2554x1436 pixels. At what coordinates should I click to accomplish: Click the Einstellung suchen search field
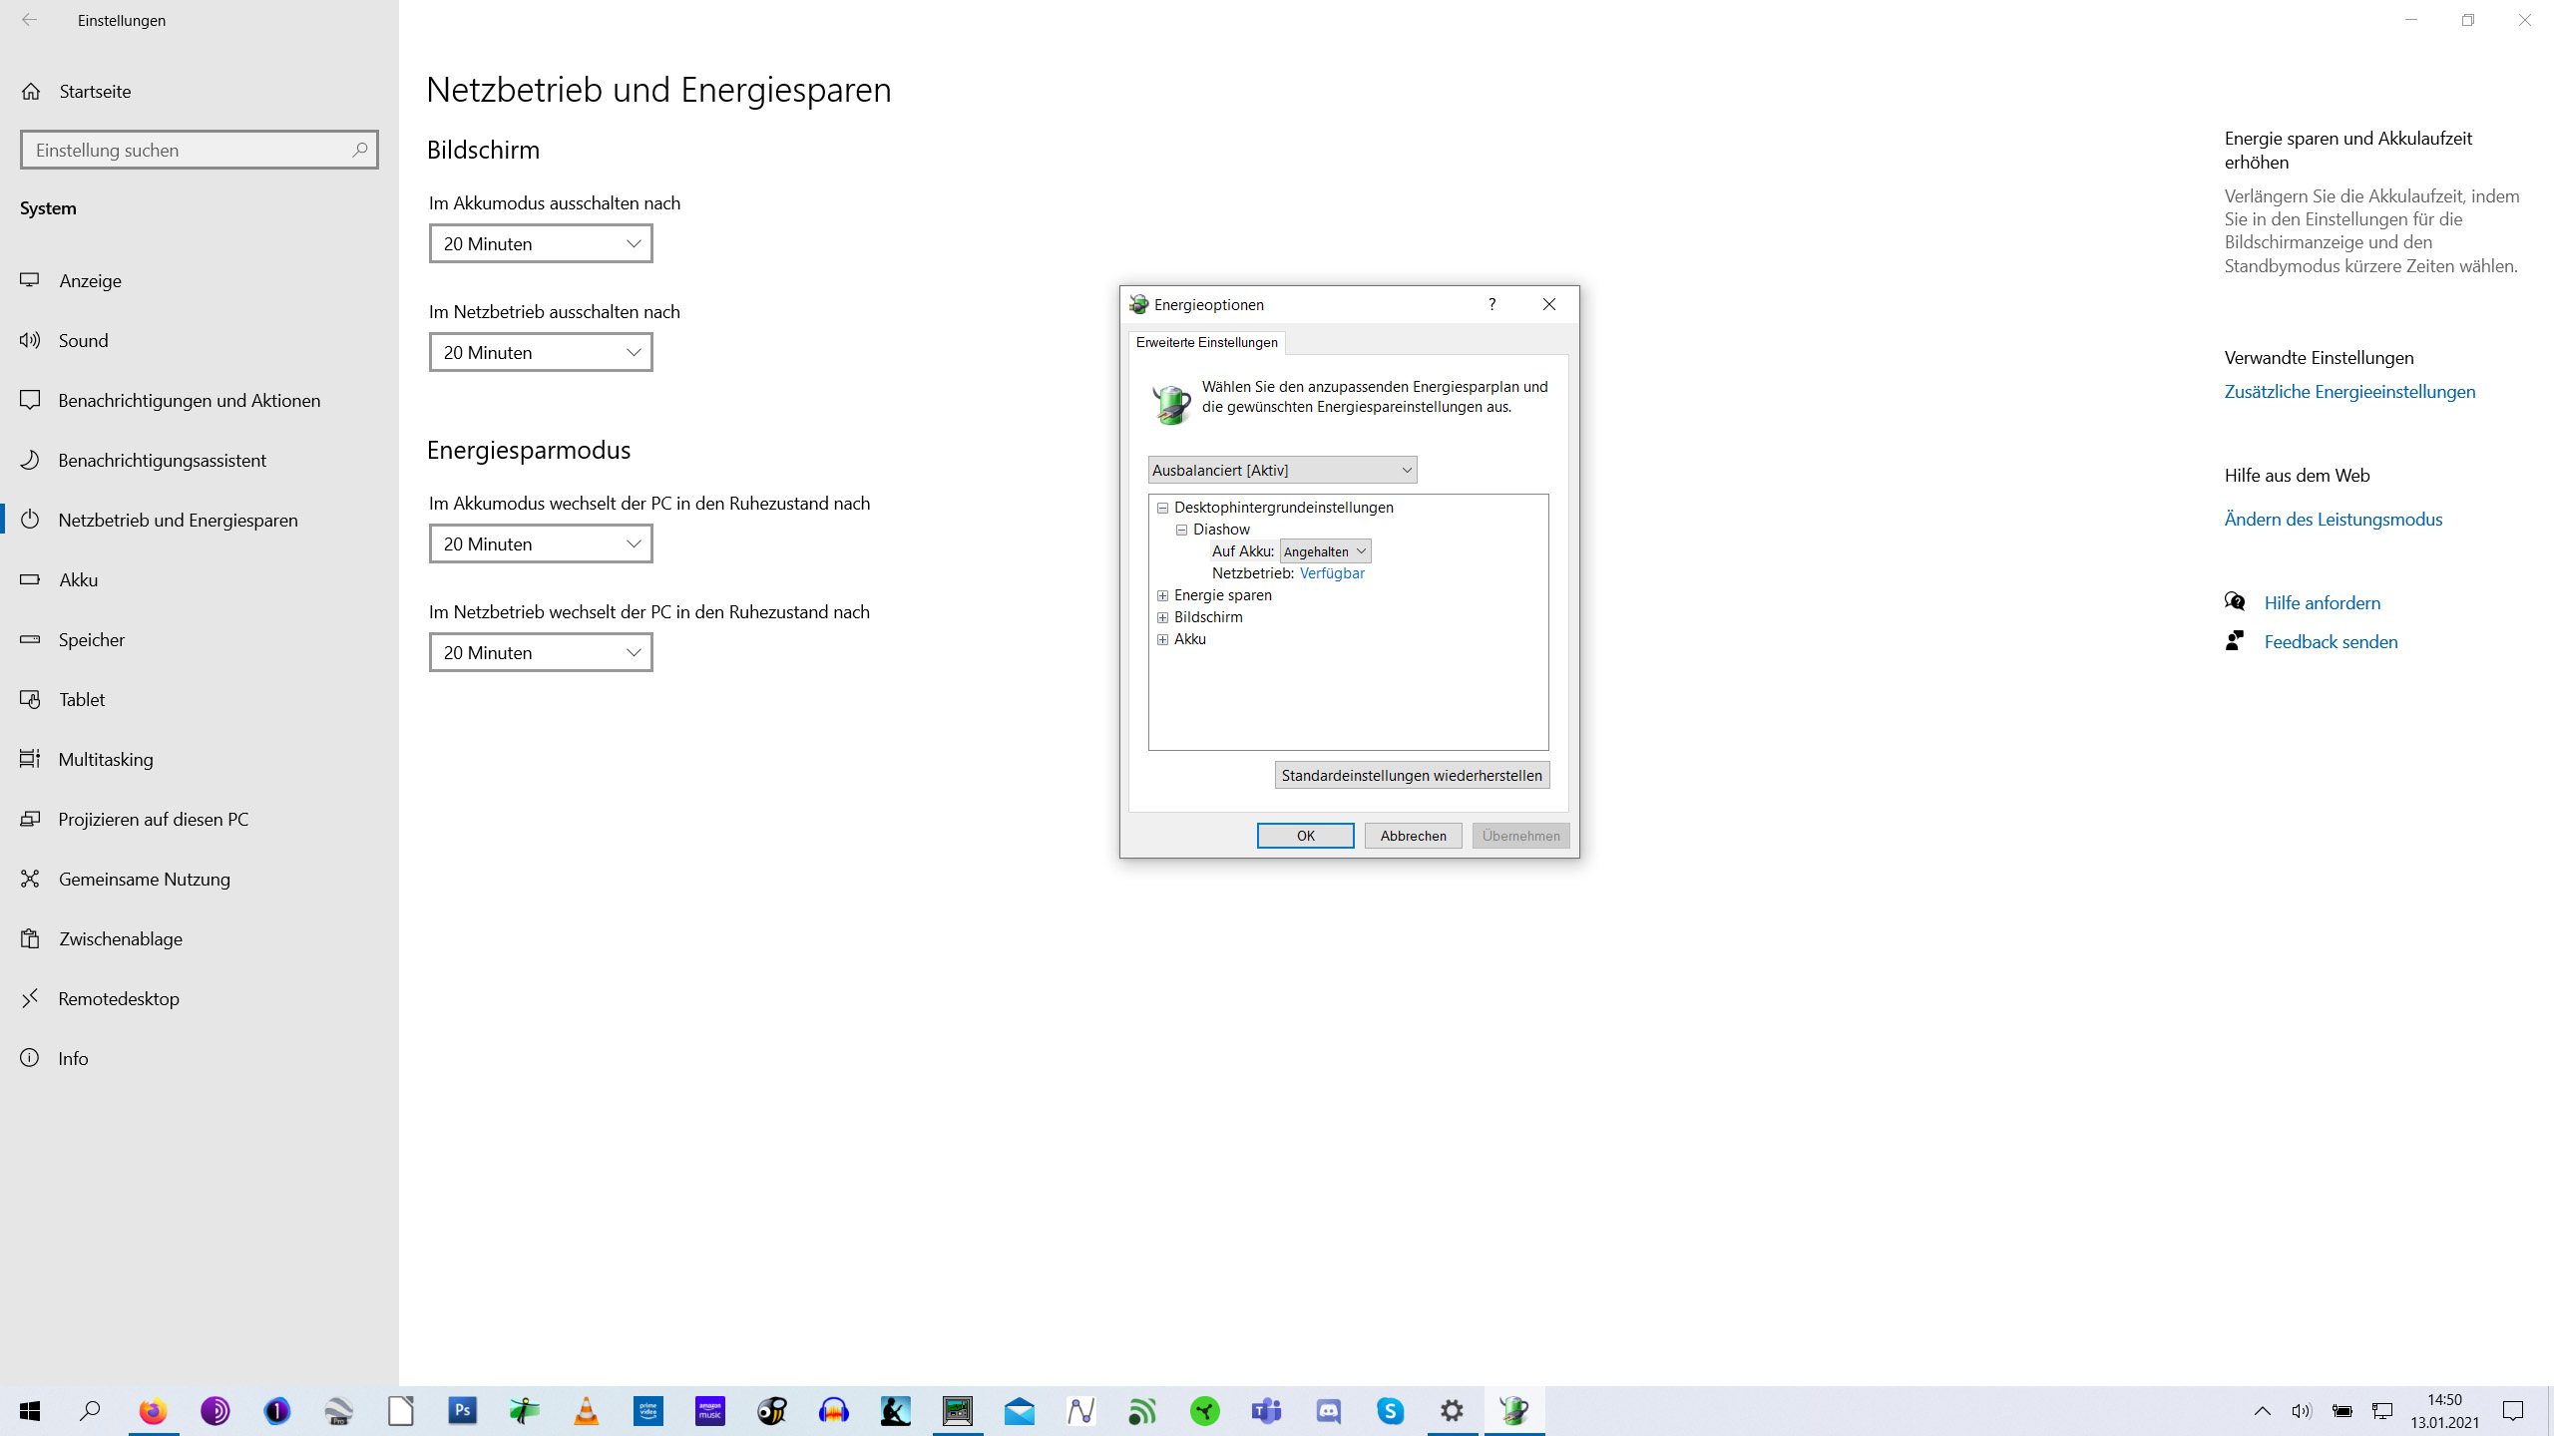click(190, 150)
